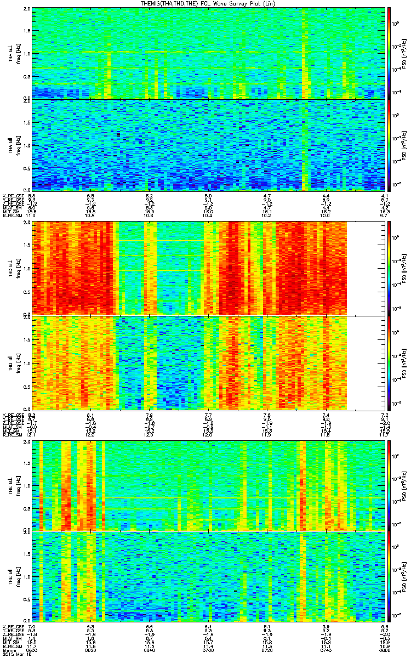Click the 'THE B⊥ freq [Hz]' axis label
This screenshot has width=411, height=658.
(x=14, y=485)
